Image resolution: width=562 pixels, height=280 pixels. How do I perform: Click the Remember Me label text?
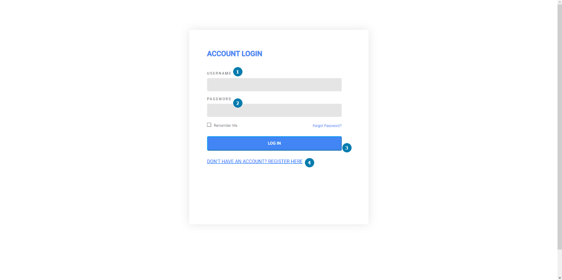(x=225, y=126)
